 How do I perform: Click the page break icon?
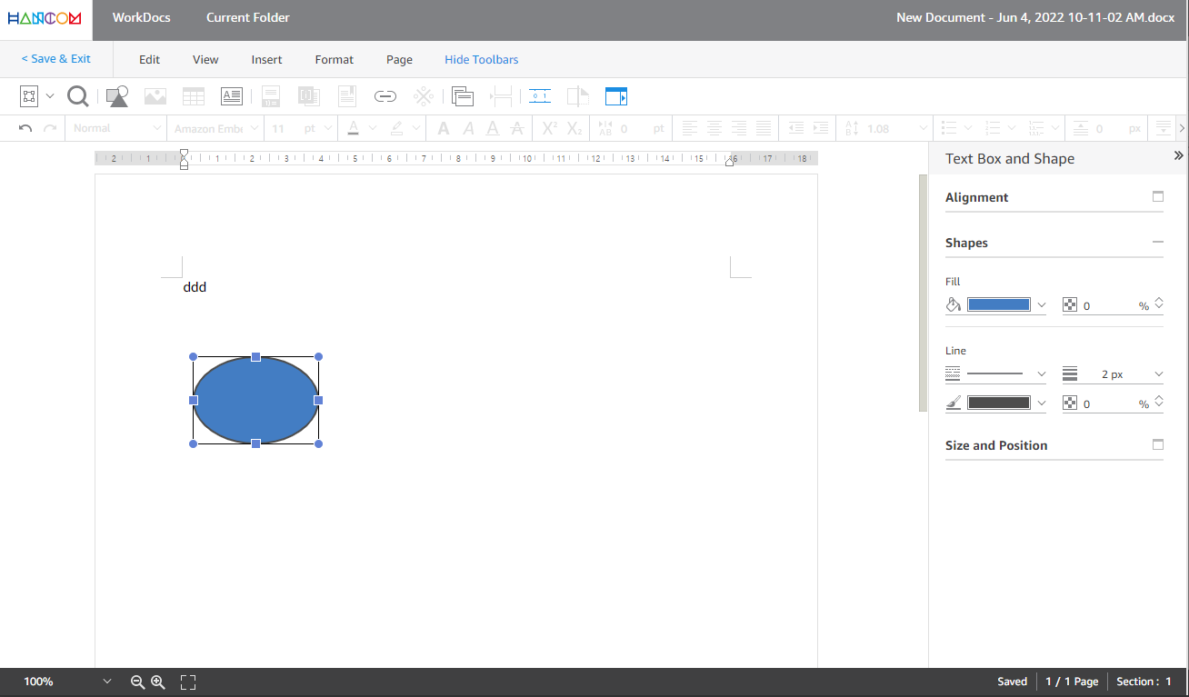[x=501, y=95]
